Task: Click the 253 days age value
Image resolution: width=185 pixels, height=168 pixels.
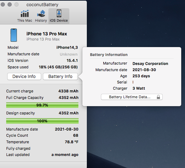Action: point(141,76)
